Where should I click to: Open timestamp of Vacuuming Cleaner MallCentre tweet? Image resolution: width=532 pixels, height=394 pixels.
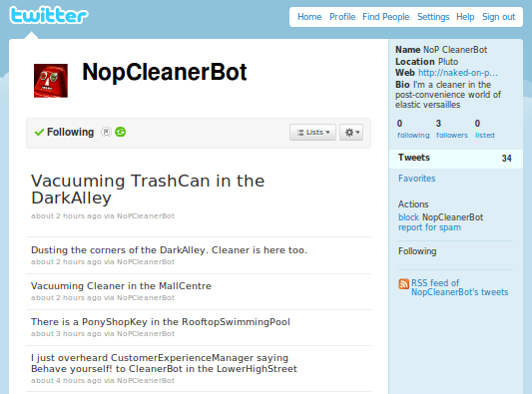coord(66,298)
